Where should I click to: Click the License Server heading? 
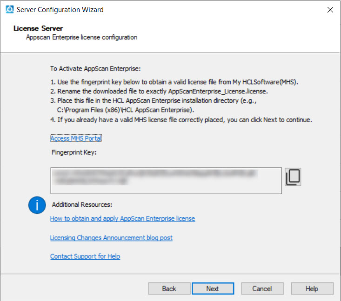click(x=38, y=29)
